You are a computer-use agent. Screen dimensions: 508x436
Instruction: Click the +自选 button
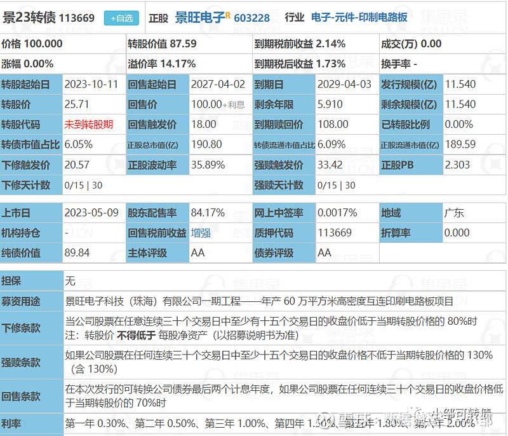(121, 18)
